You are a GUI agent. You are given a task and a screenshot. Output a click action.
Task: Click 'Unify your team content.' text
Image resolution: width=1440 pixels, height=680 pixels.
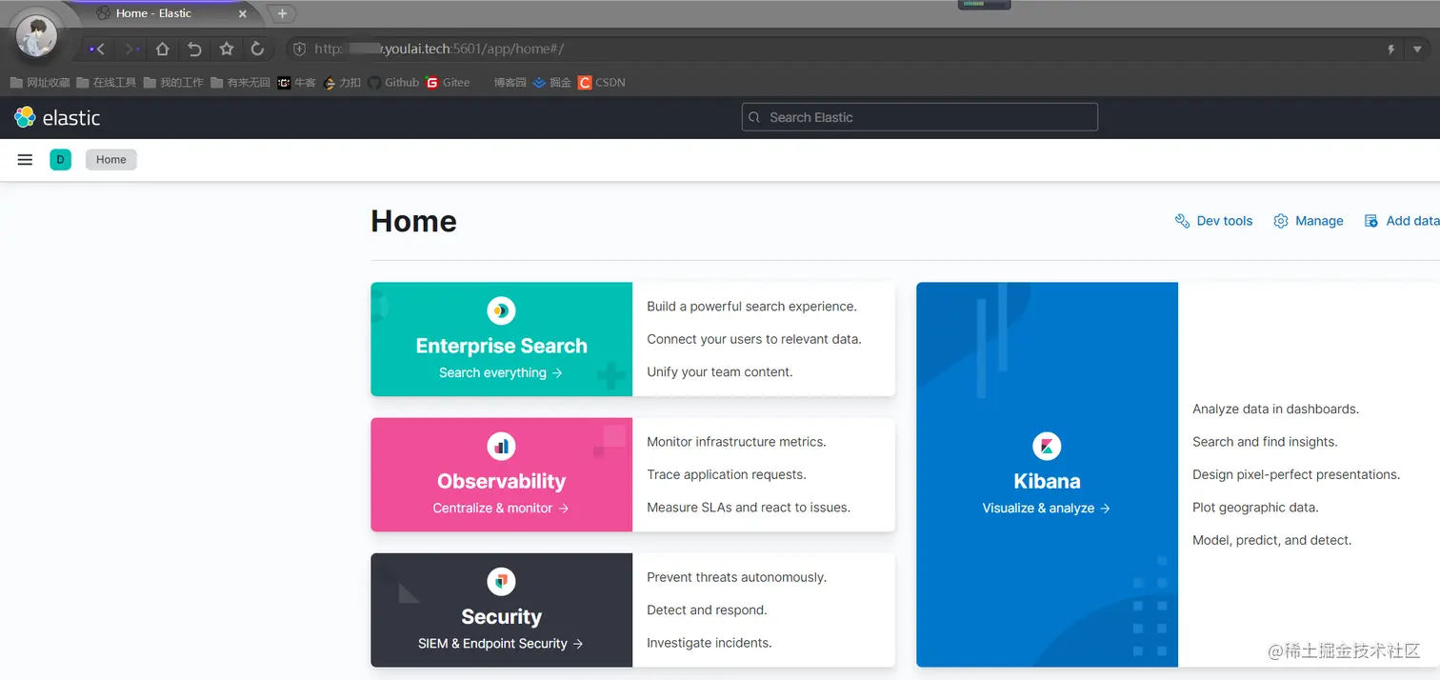[x=720, y=371]
